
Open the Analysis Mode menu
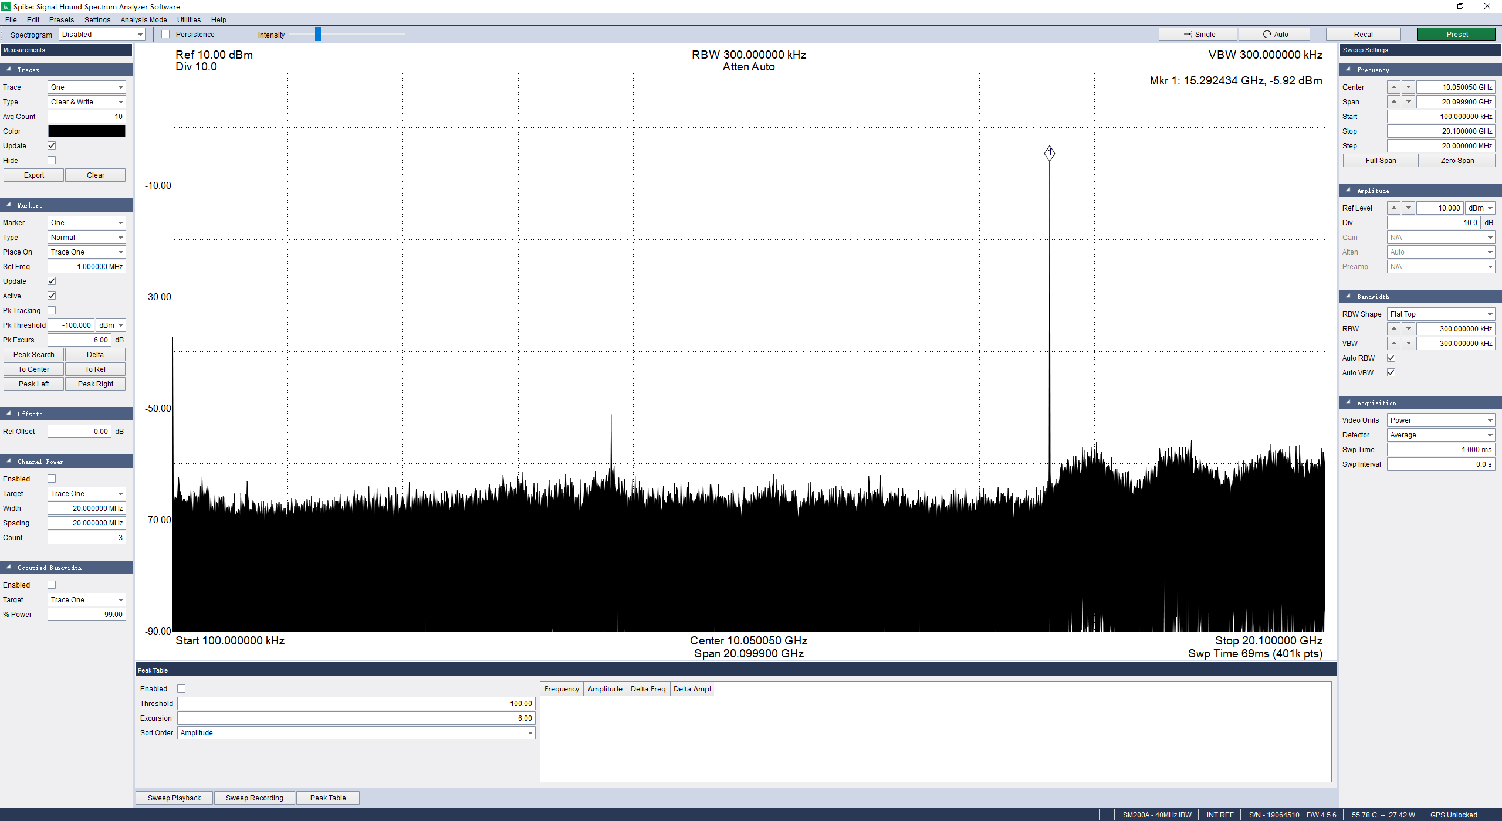(x=143, y=19)
